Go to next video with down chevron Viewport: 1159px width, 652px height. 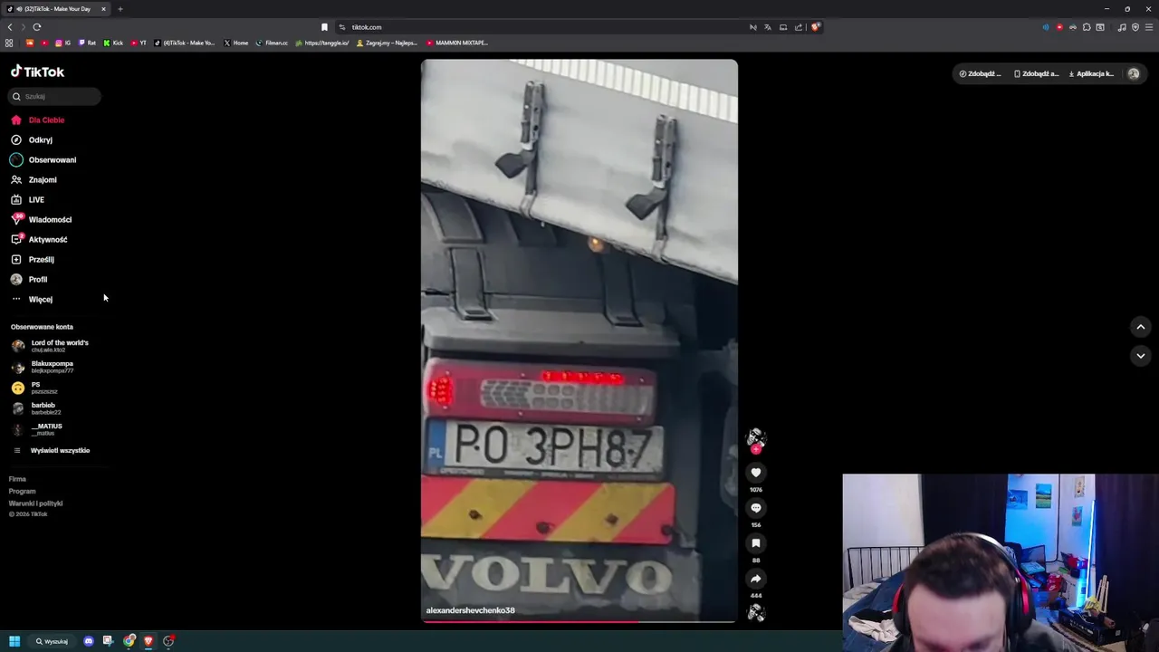pyautogui.click(x=1141, y=356)
